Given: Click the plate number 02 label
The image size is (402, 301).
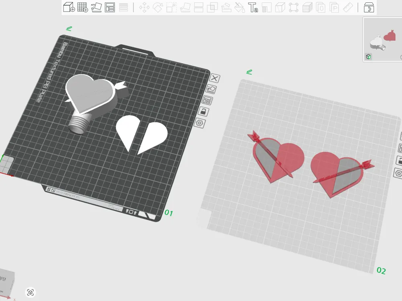Looking at the screenshot, I should [381, 270].
